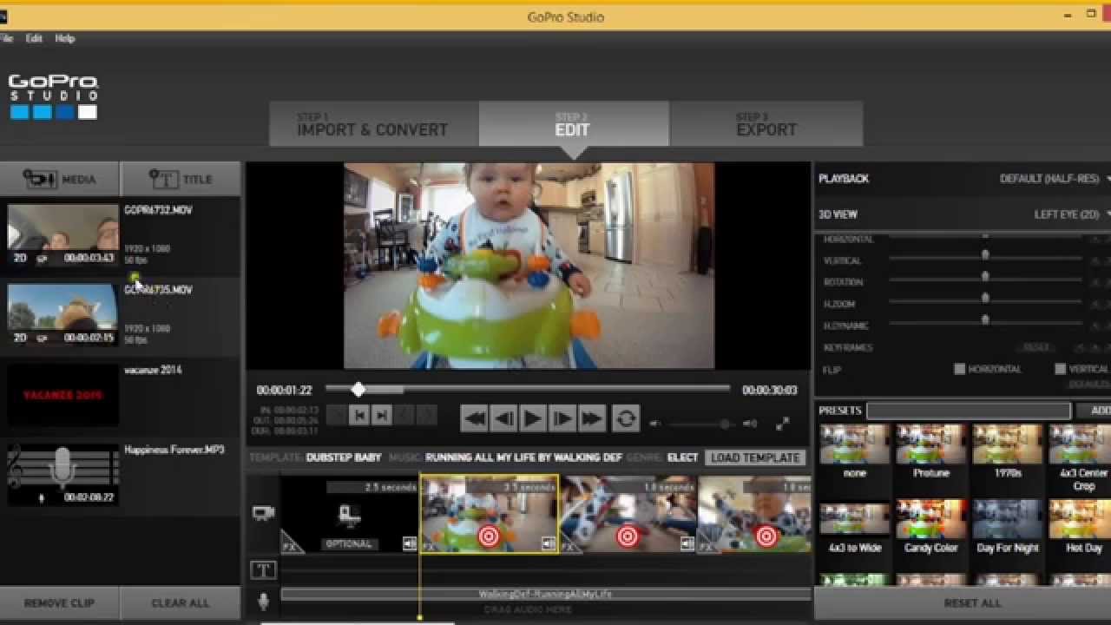The width and height of the screenshot is (1111, 625).
Task: Switch to the Media tab
Action: (x=59, y=179)
